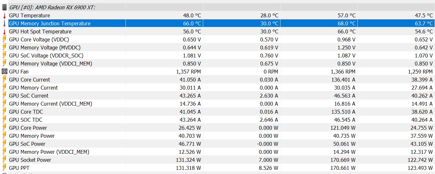Screen dimensions: 435x174
Task: Click the 0.968 V maximum core voltage value
Action: click(x=346, y=39)
